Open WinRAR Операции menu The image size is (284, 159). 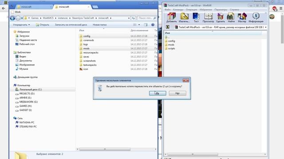pyautogui.click(x=191, y=10)
